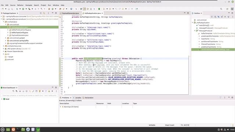The height and width of the screenshot is (132, 235).
Task: Click the Boot Dashboard start/wrench icon
Action: [x=13, y=91]
